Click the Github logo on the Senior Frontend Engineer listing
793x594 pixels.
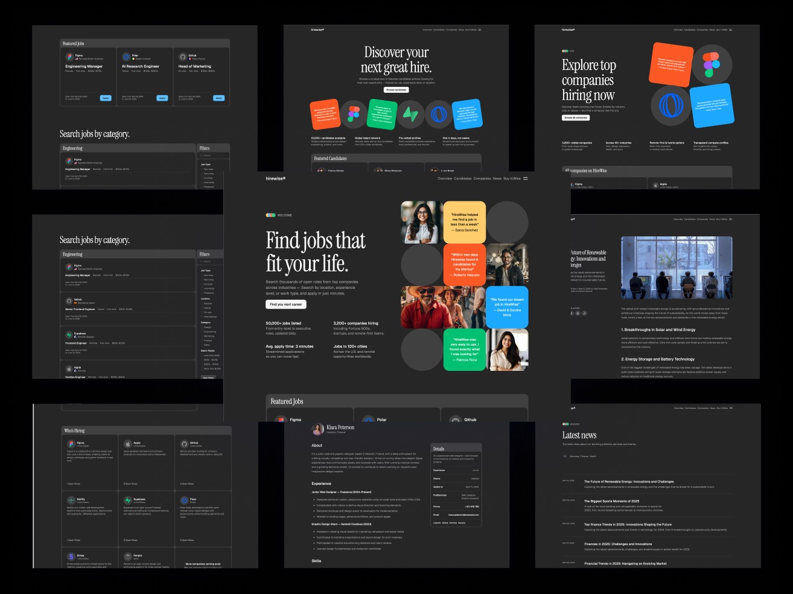click(x=69, y=300)
